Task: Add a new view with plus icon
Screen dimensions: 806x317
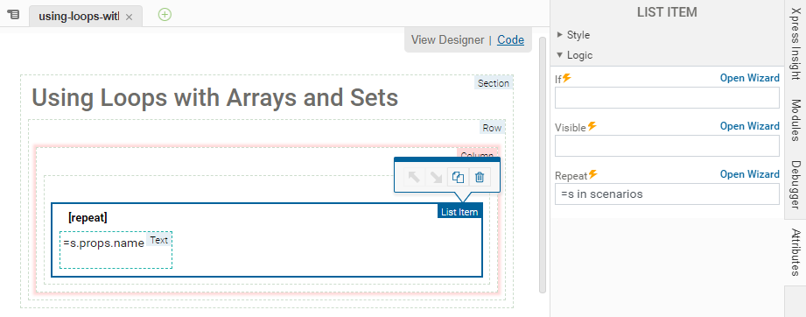Action: point(165,15)
